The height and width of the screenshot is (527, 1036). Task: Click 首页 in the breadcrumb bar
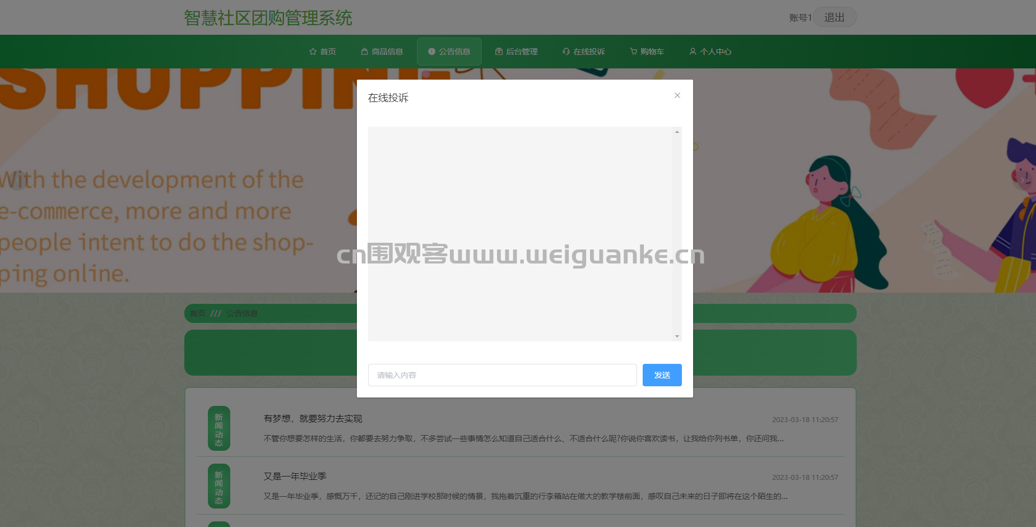pyautogui.click(x=197, y=313)
